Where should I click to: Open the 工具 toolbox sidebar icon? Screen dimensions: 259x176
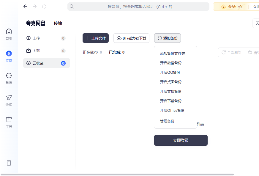(9, 122)
